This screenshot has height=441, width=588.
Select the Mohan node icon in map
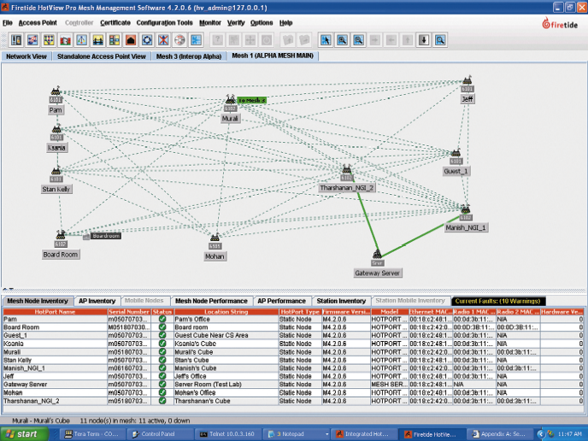coord(215,238)
